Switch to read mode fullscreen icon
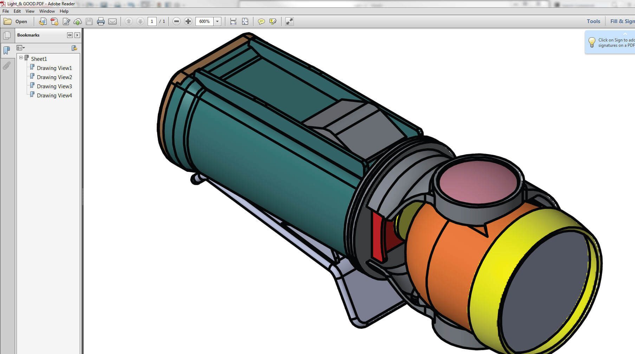Image resolution: width=635 pixels, height=354 pixels. [289, 21]
